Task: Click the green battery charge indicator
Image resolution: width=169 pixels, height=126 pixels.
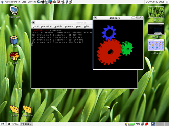Action: 131,124
